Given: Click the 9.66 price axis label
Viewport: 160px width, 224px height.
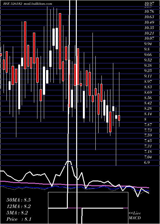Looking at the screenshot, I should point(148,55).
